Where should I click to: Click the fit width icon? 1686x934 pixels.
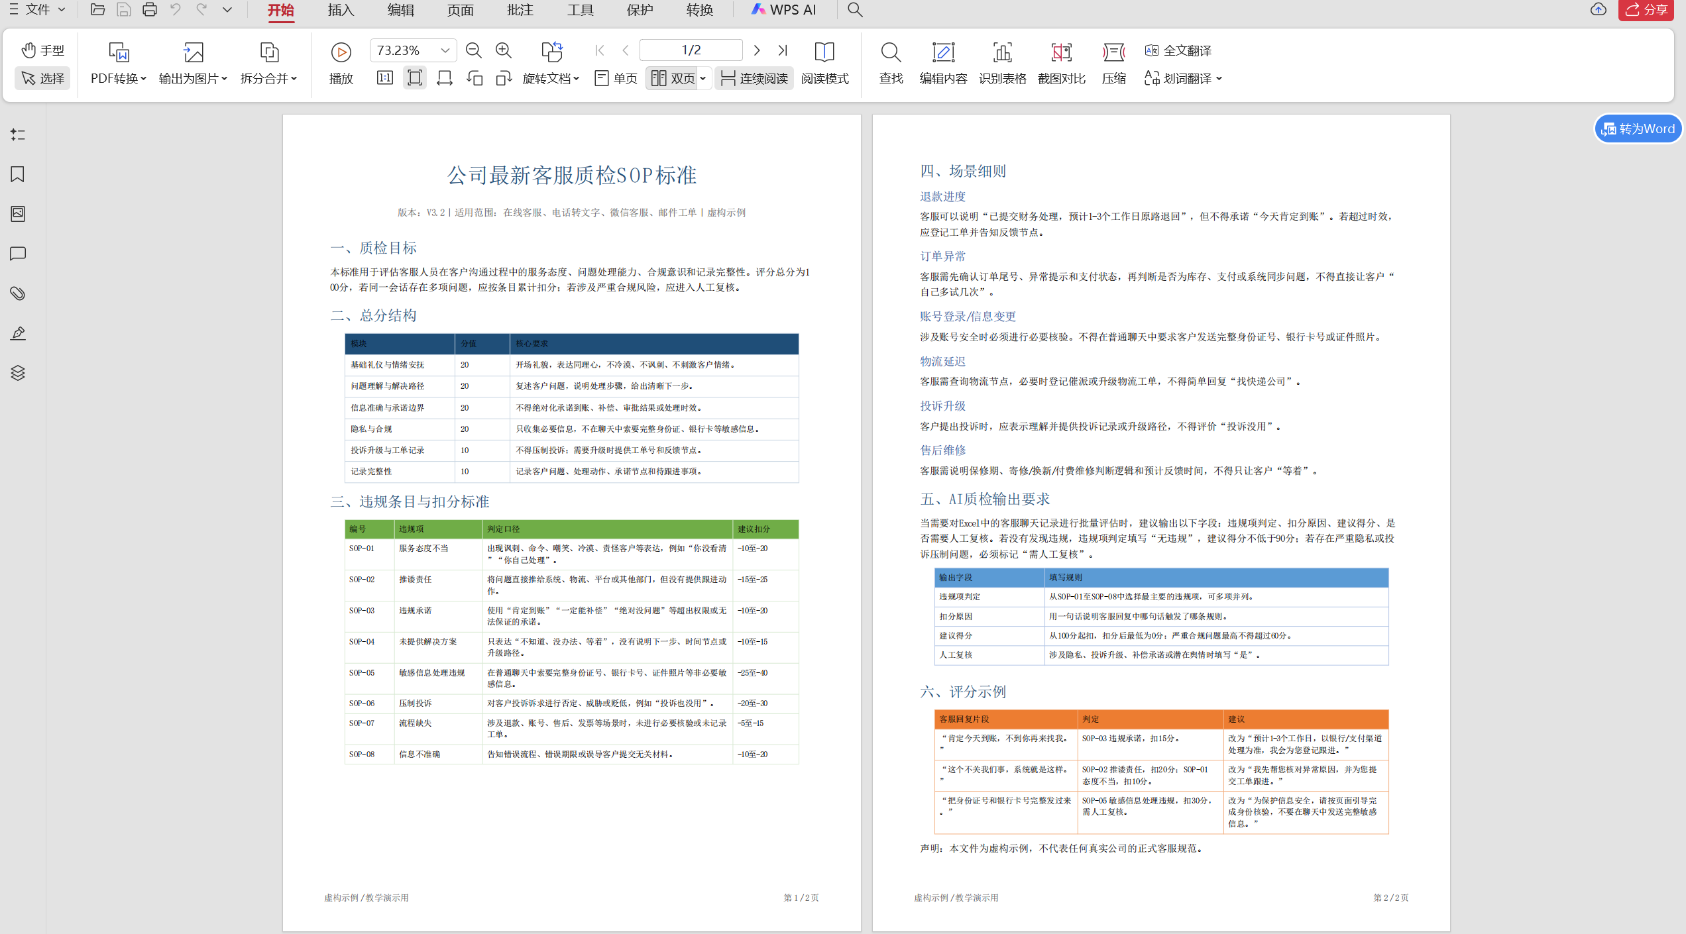pyautogui.click(x=445, y=78)
